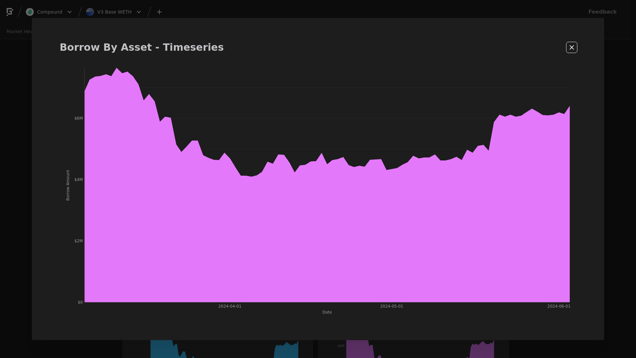Click the 2024-04-01 date axis tick
Screen dimensions: 636x358
click(x=230, y=306)
